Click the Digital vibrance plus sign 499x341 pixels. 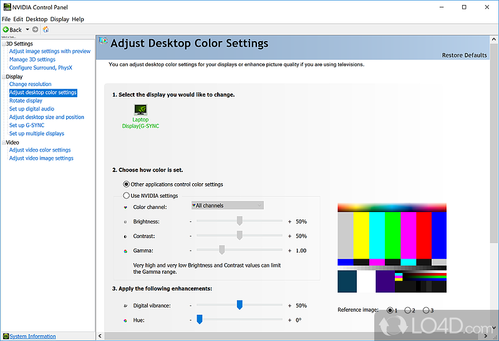[289, 305]
